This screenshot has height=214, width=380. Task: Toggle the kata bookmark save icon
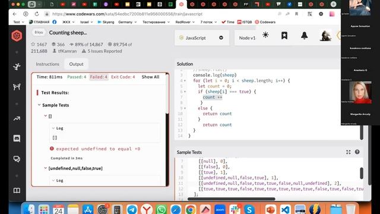pos(284,36)
